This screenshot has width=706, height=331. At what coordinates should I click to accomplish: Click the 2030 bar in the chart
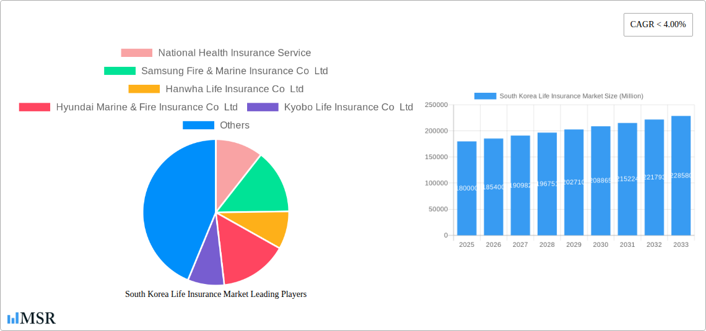[x=601, y=181]
